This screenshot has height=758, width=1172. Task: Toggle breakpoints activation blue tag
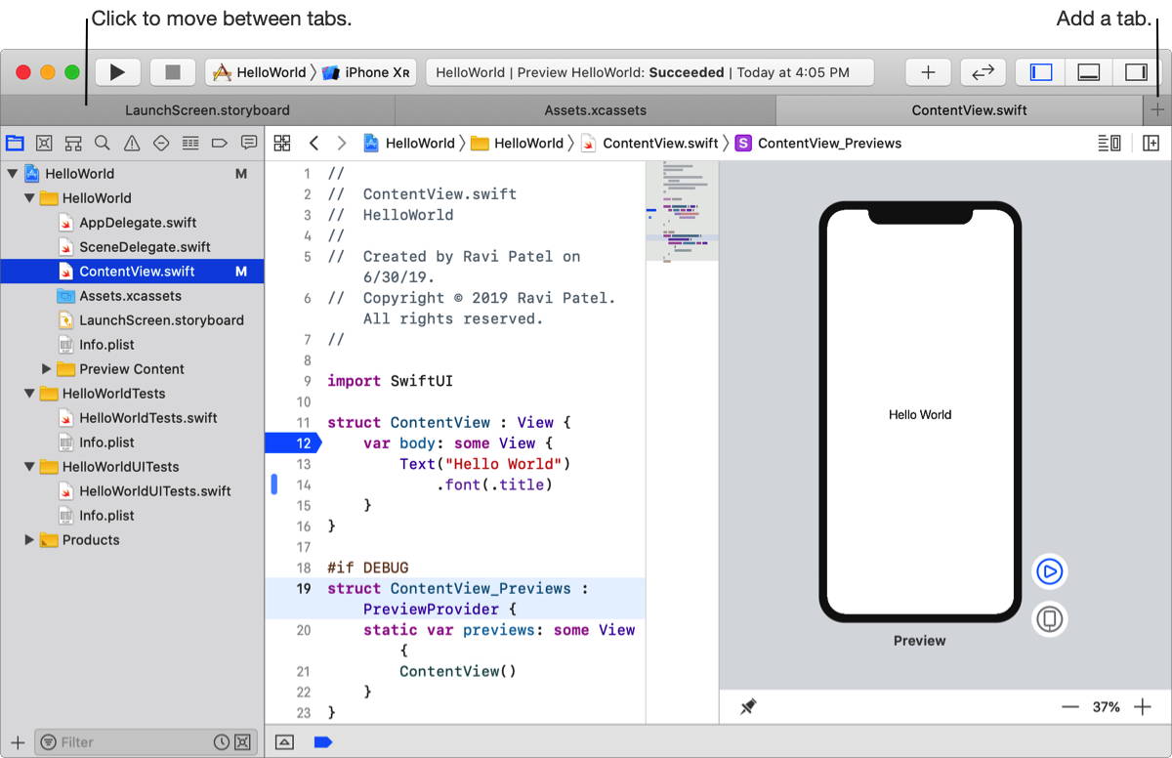[x=323, y=742]
